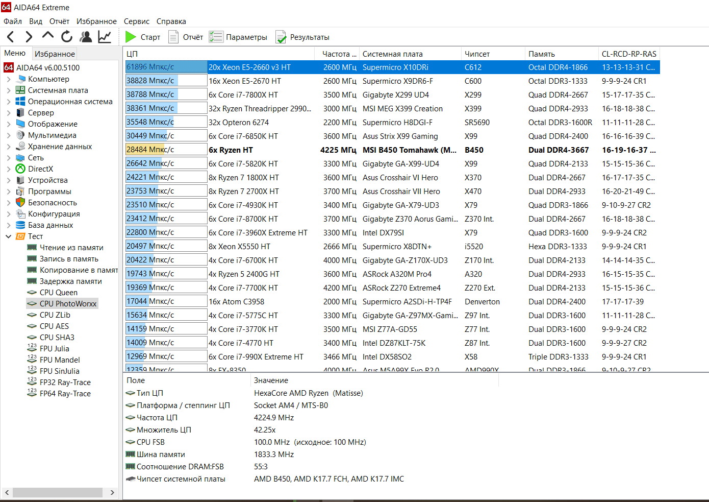709x502 pixels.
Task: Click the sidebar horizontal scrollbar left arrow
Action: pyautogui.click(x=7, y=492)
